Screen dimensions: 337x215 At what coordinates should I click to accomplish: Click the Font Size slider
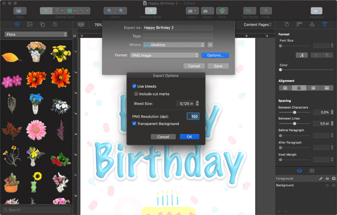click(x=295, y=46)
